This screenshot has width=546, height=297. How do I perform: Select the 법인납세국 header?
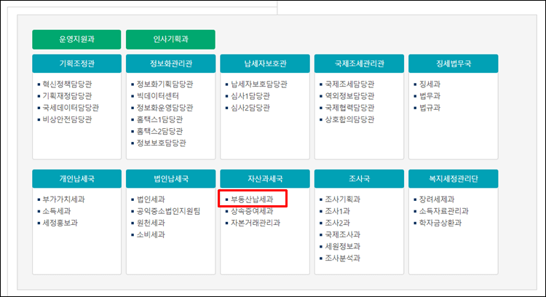pos(170,178)
